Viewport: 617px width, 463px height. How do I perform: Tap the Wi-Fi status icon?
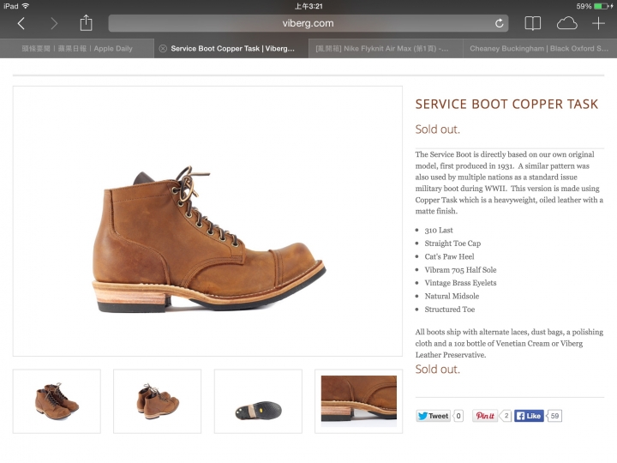26,6
